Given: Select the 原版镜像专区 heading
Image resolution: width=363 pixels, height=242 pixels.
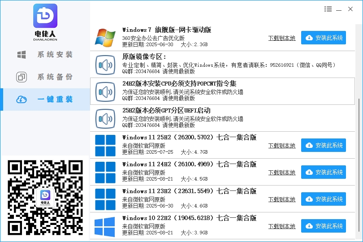Looking at the screenshot, I should point(144,56).
